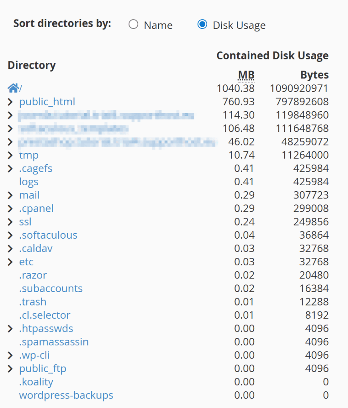Screen dimensions: 348x408
Task: Open the .trash directory
Action: tap(33, 302)
